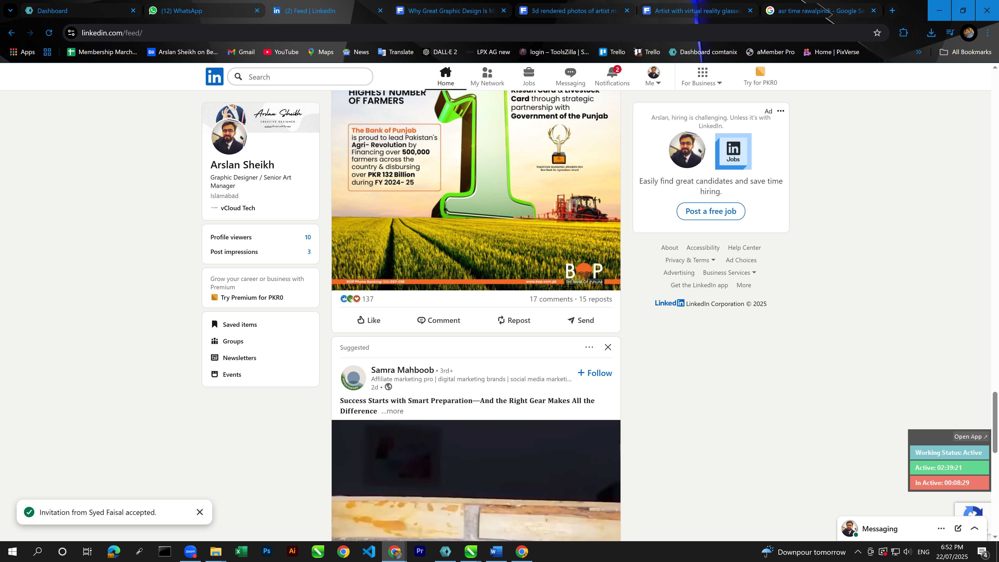Compose new message in Messaging overlay

click(958, 528)
